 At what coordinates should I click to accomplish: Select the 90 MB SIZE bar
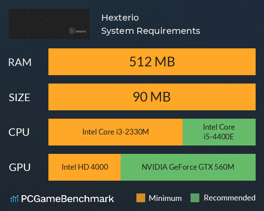(152, 97)
